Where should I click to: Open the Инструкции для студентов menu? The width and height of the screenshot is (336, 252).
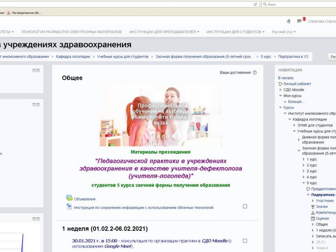(235, 32)
